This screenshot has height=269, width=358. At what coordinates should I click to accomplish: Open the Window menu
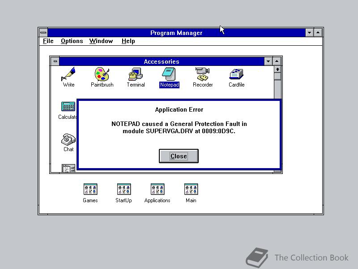101,41
